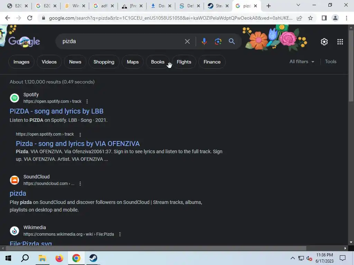Open Google quick settings gear

coord(324,42)
